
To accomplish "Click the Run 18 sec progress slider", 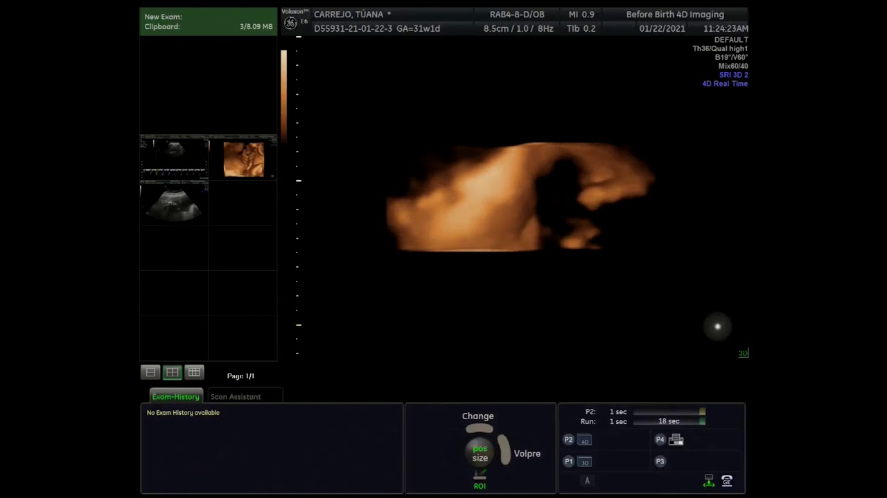I will coord(669,421).
